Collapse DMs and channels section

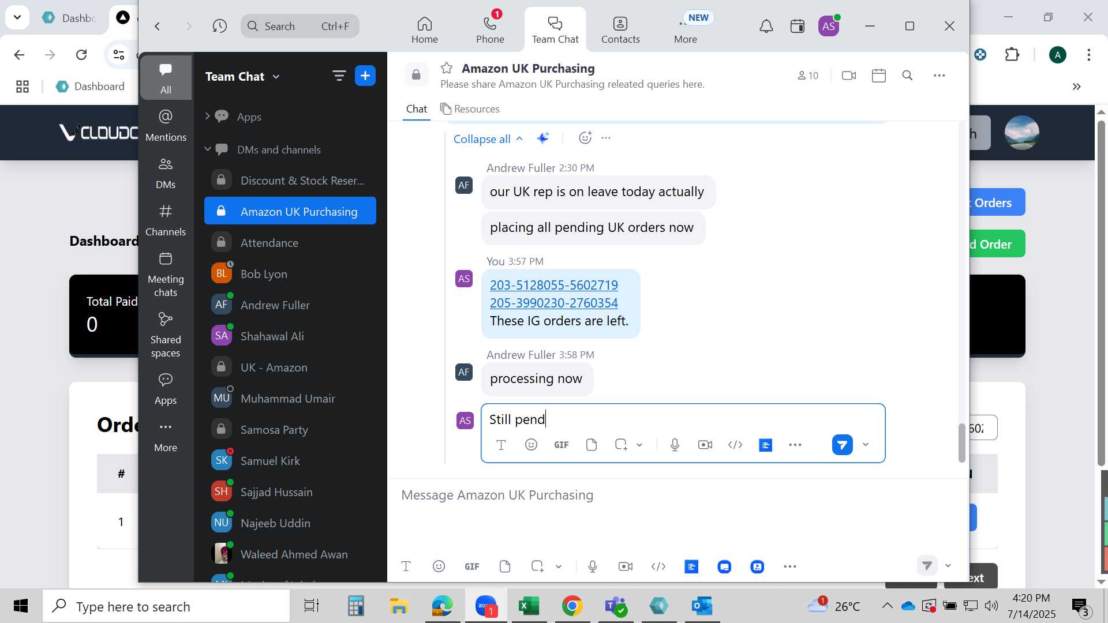click(x=207, y=149)
